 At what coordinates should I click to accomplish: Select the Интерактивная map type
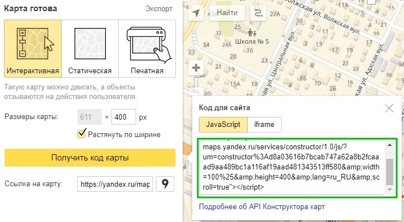coord(32,49)
